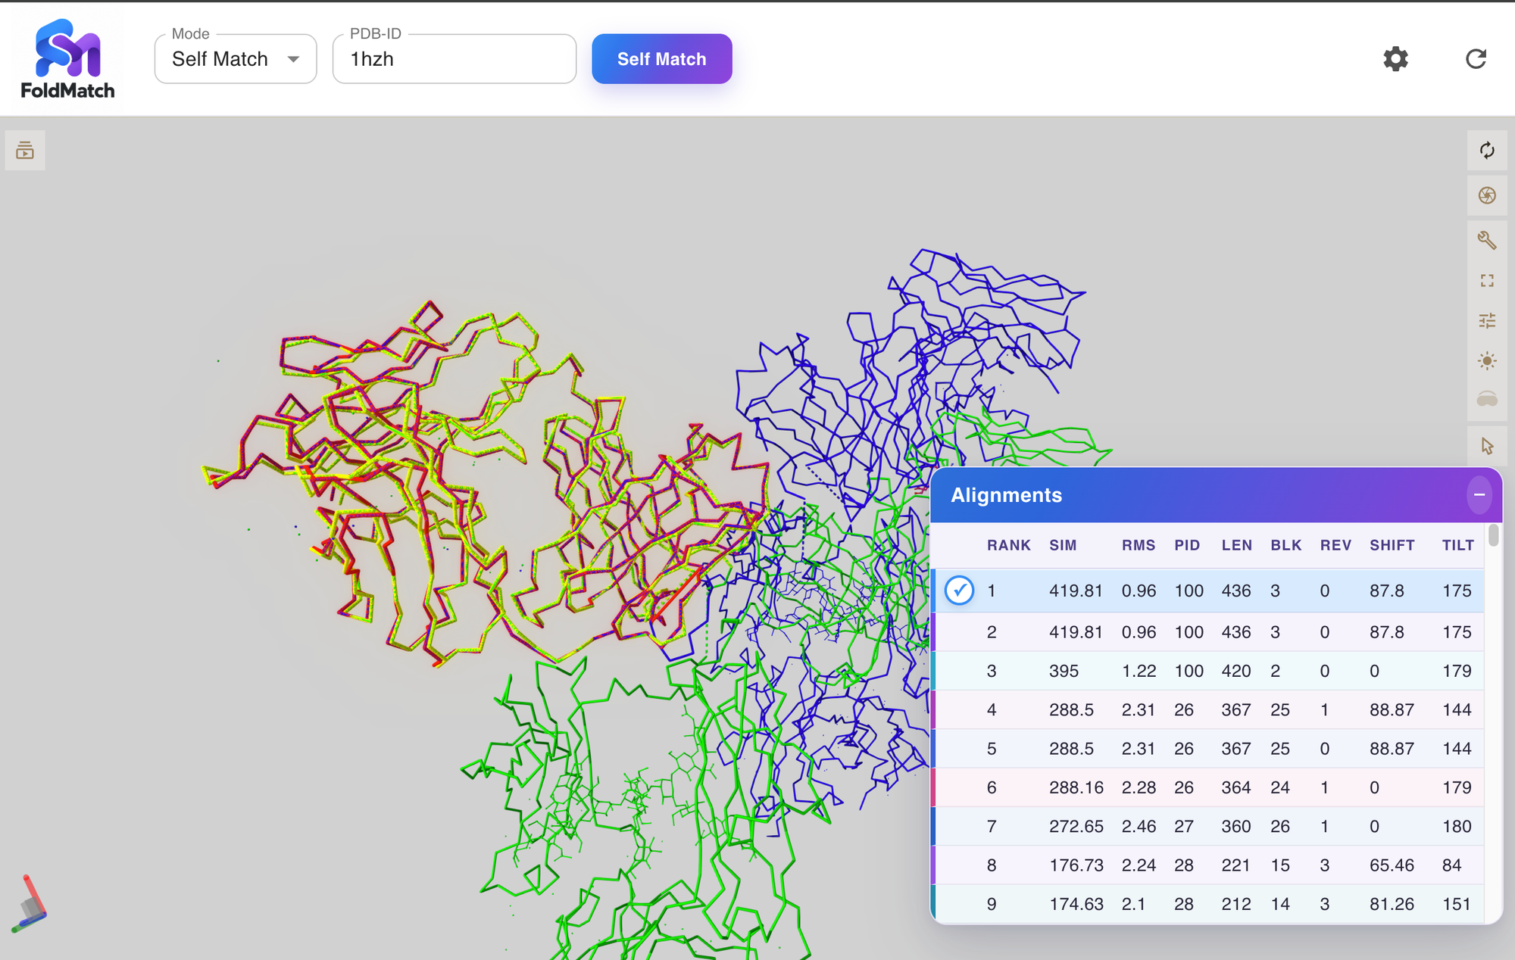This screenshot has width=1515, height=960.
Task: Open the wrench controls panel icon
Action: tap(1487, 240)
